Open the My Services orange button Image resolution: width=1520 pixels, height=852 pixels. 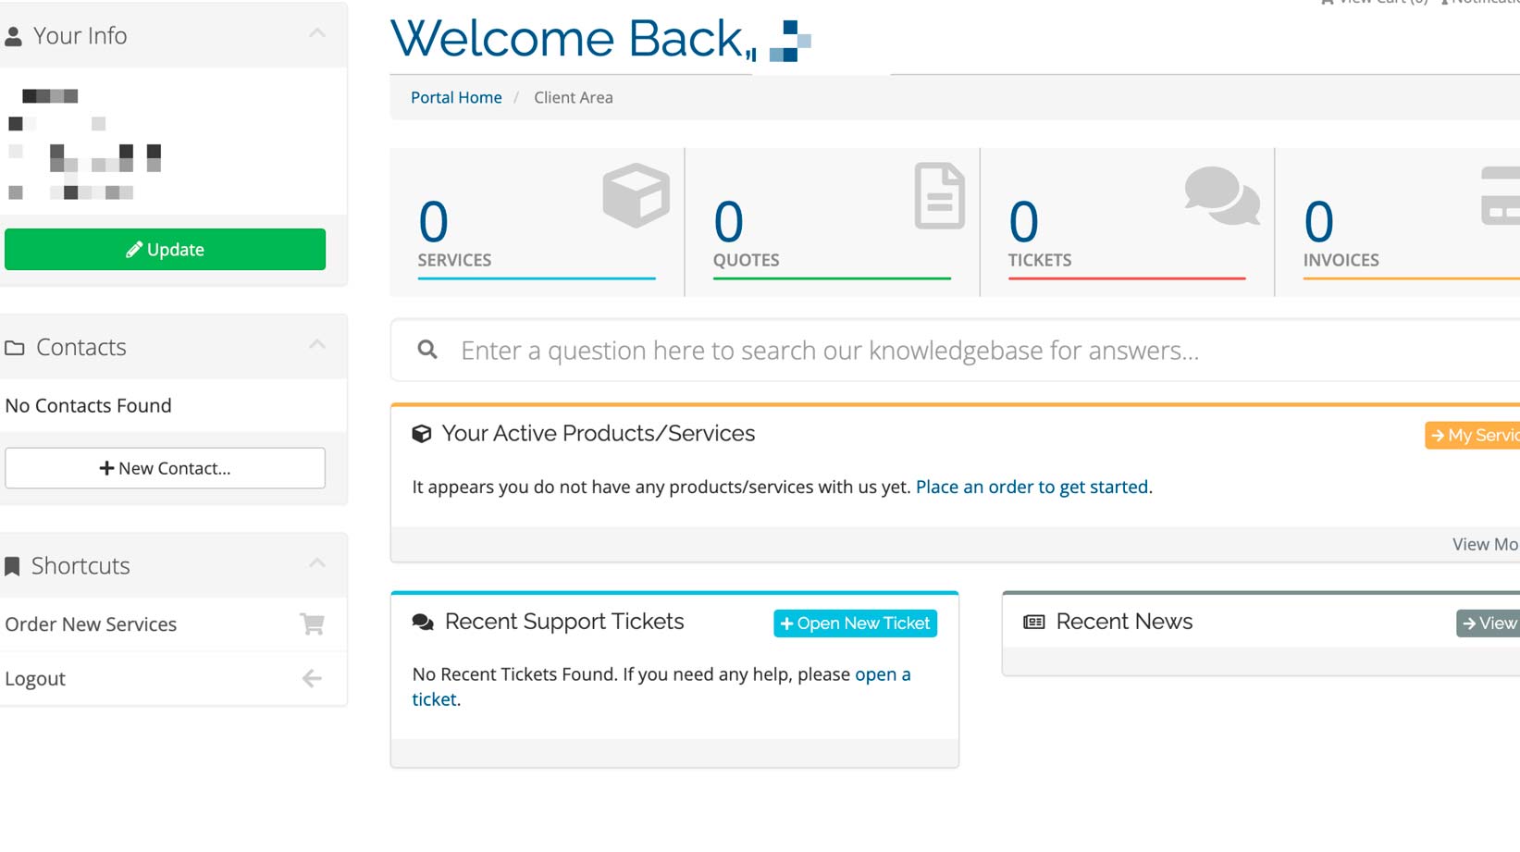pos(1474,435)
